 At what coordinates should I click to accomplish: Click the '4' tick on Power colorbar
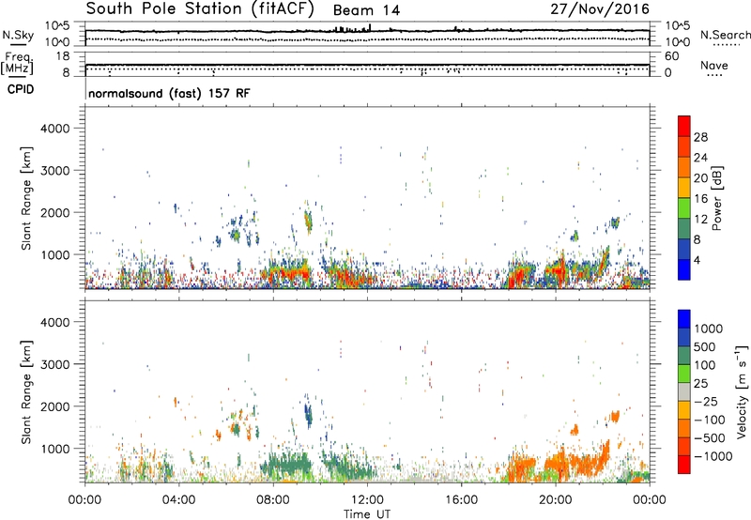click(x=697, y=260)
